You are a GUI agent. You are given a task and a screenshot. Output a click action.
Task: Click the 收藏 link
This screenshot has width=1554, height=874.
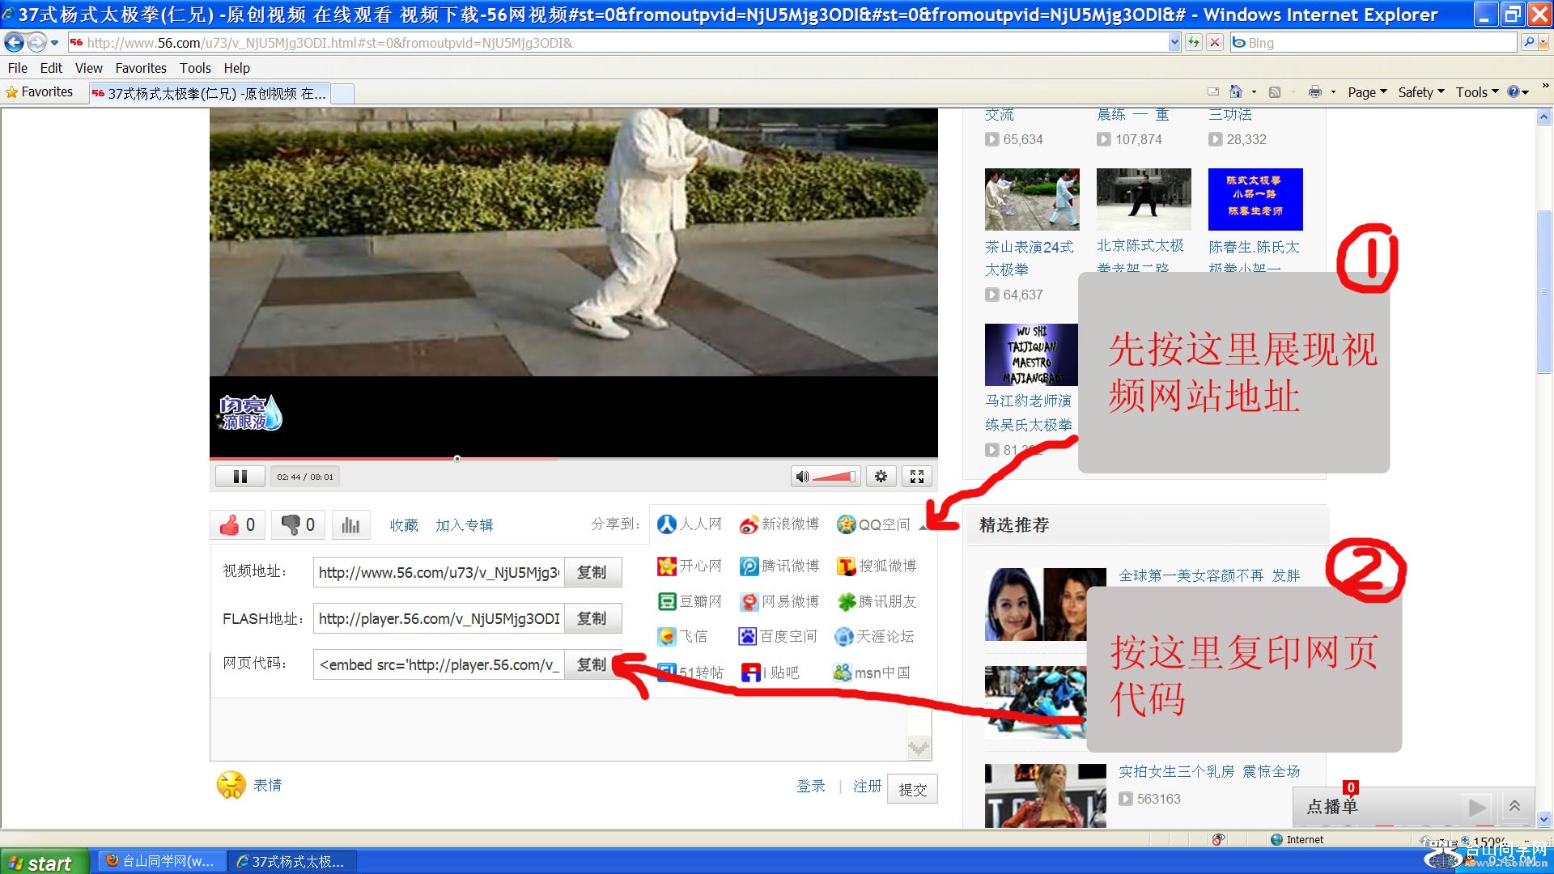[x=404, y=525]
